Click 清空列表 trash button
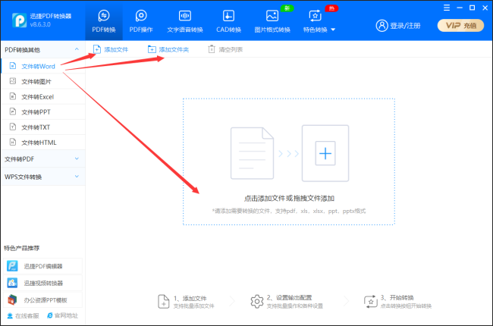The width and height of the screenshot is (493, 326). click(225, 49)
